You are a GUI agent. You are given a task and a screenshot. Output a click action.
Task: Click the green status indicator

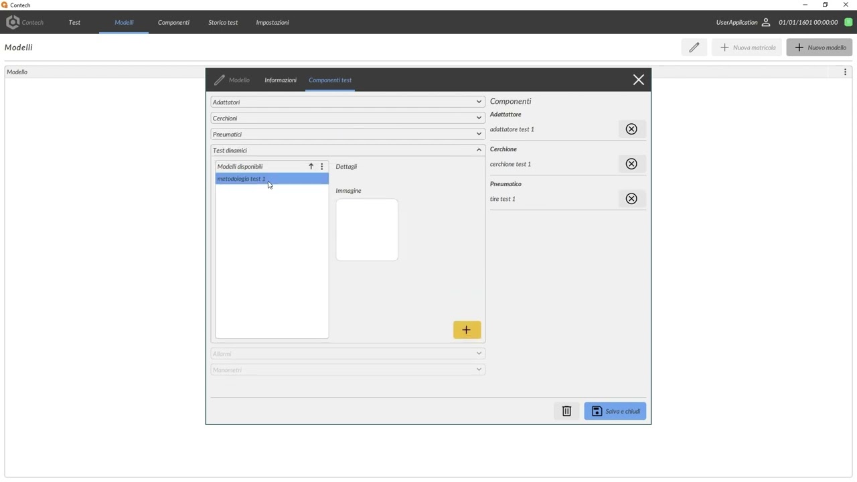point(848,22)
